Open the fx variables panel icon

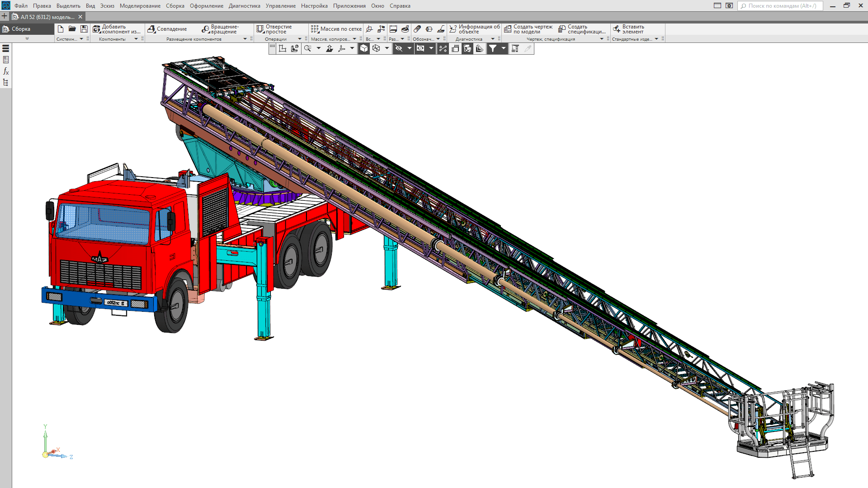[6, 71]
